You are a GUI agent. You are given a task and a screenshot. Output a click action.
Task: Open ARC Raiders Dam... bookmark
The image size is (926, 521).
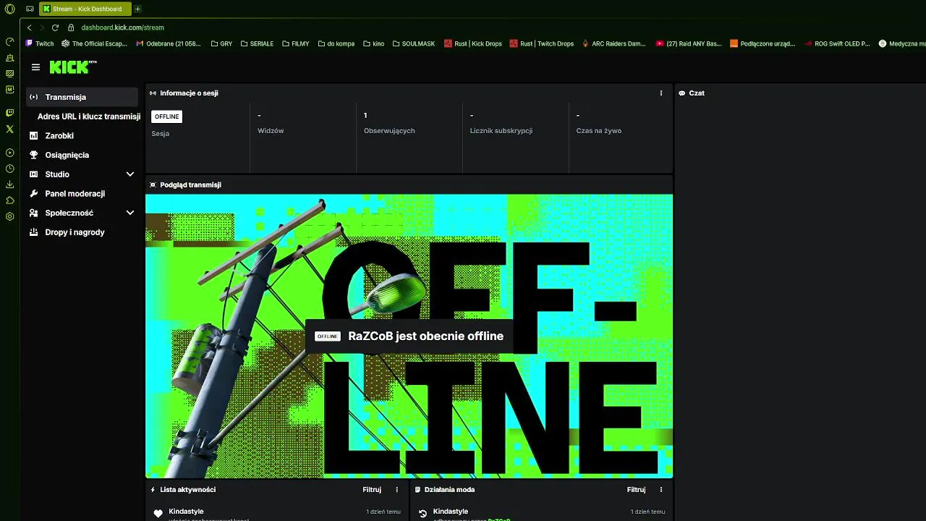click(x=614, y=43)
